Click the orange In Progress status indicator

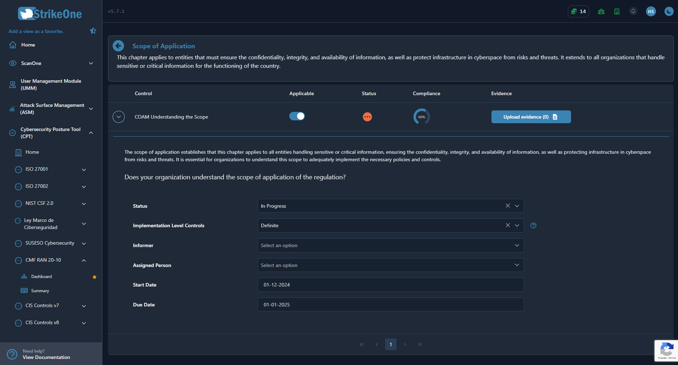click(x=367, y=117)
